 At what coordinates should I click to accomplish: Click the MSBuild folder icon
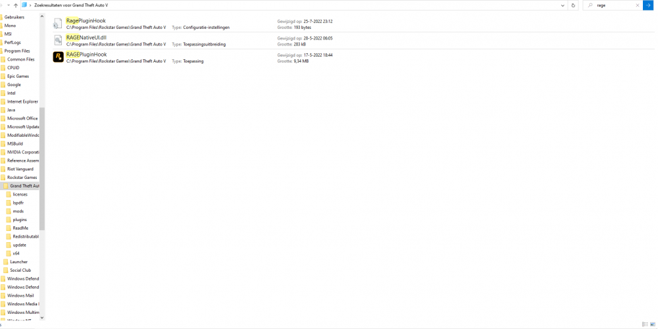tap(3, 143)
